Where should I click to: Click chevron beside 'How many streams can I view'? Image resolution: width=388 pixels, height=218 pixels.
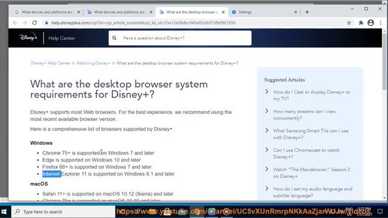click(x=267, y=111)
